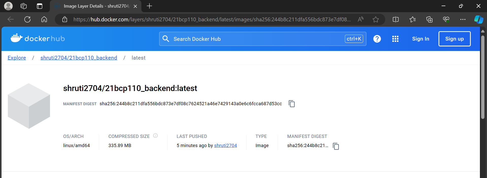Open Copilot from the browser toolbar

(x=478, y=19)
